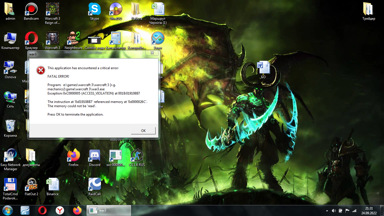
Task: Open the Windows Start menu
Action: click(x=7, y=210)
